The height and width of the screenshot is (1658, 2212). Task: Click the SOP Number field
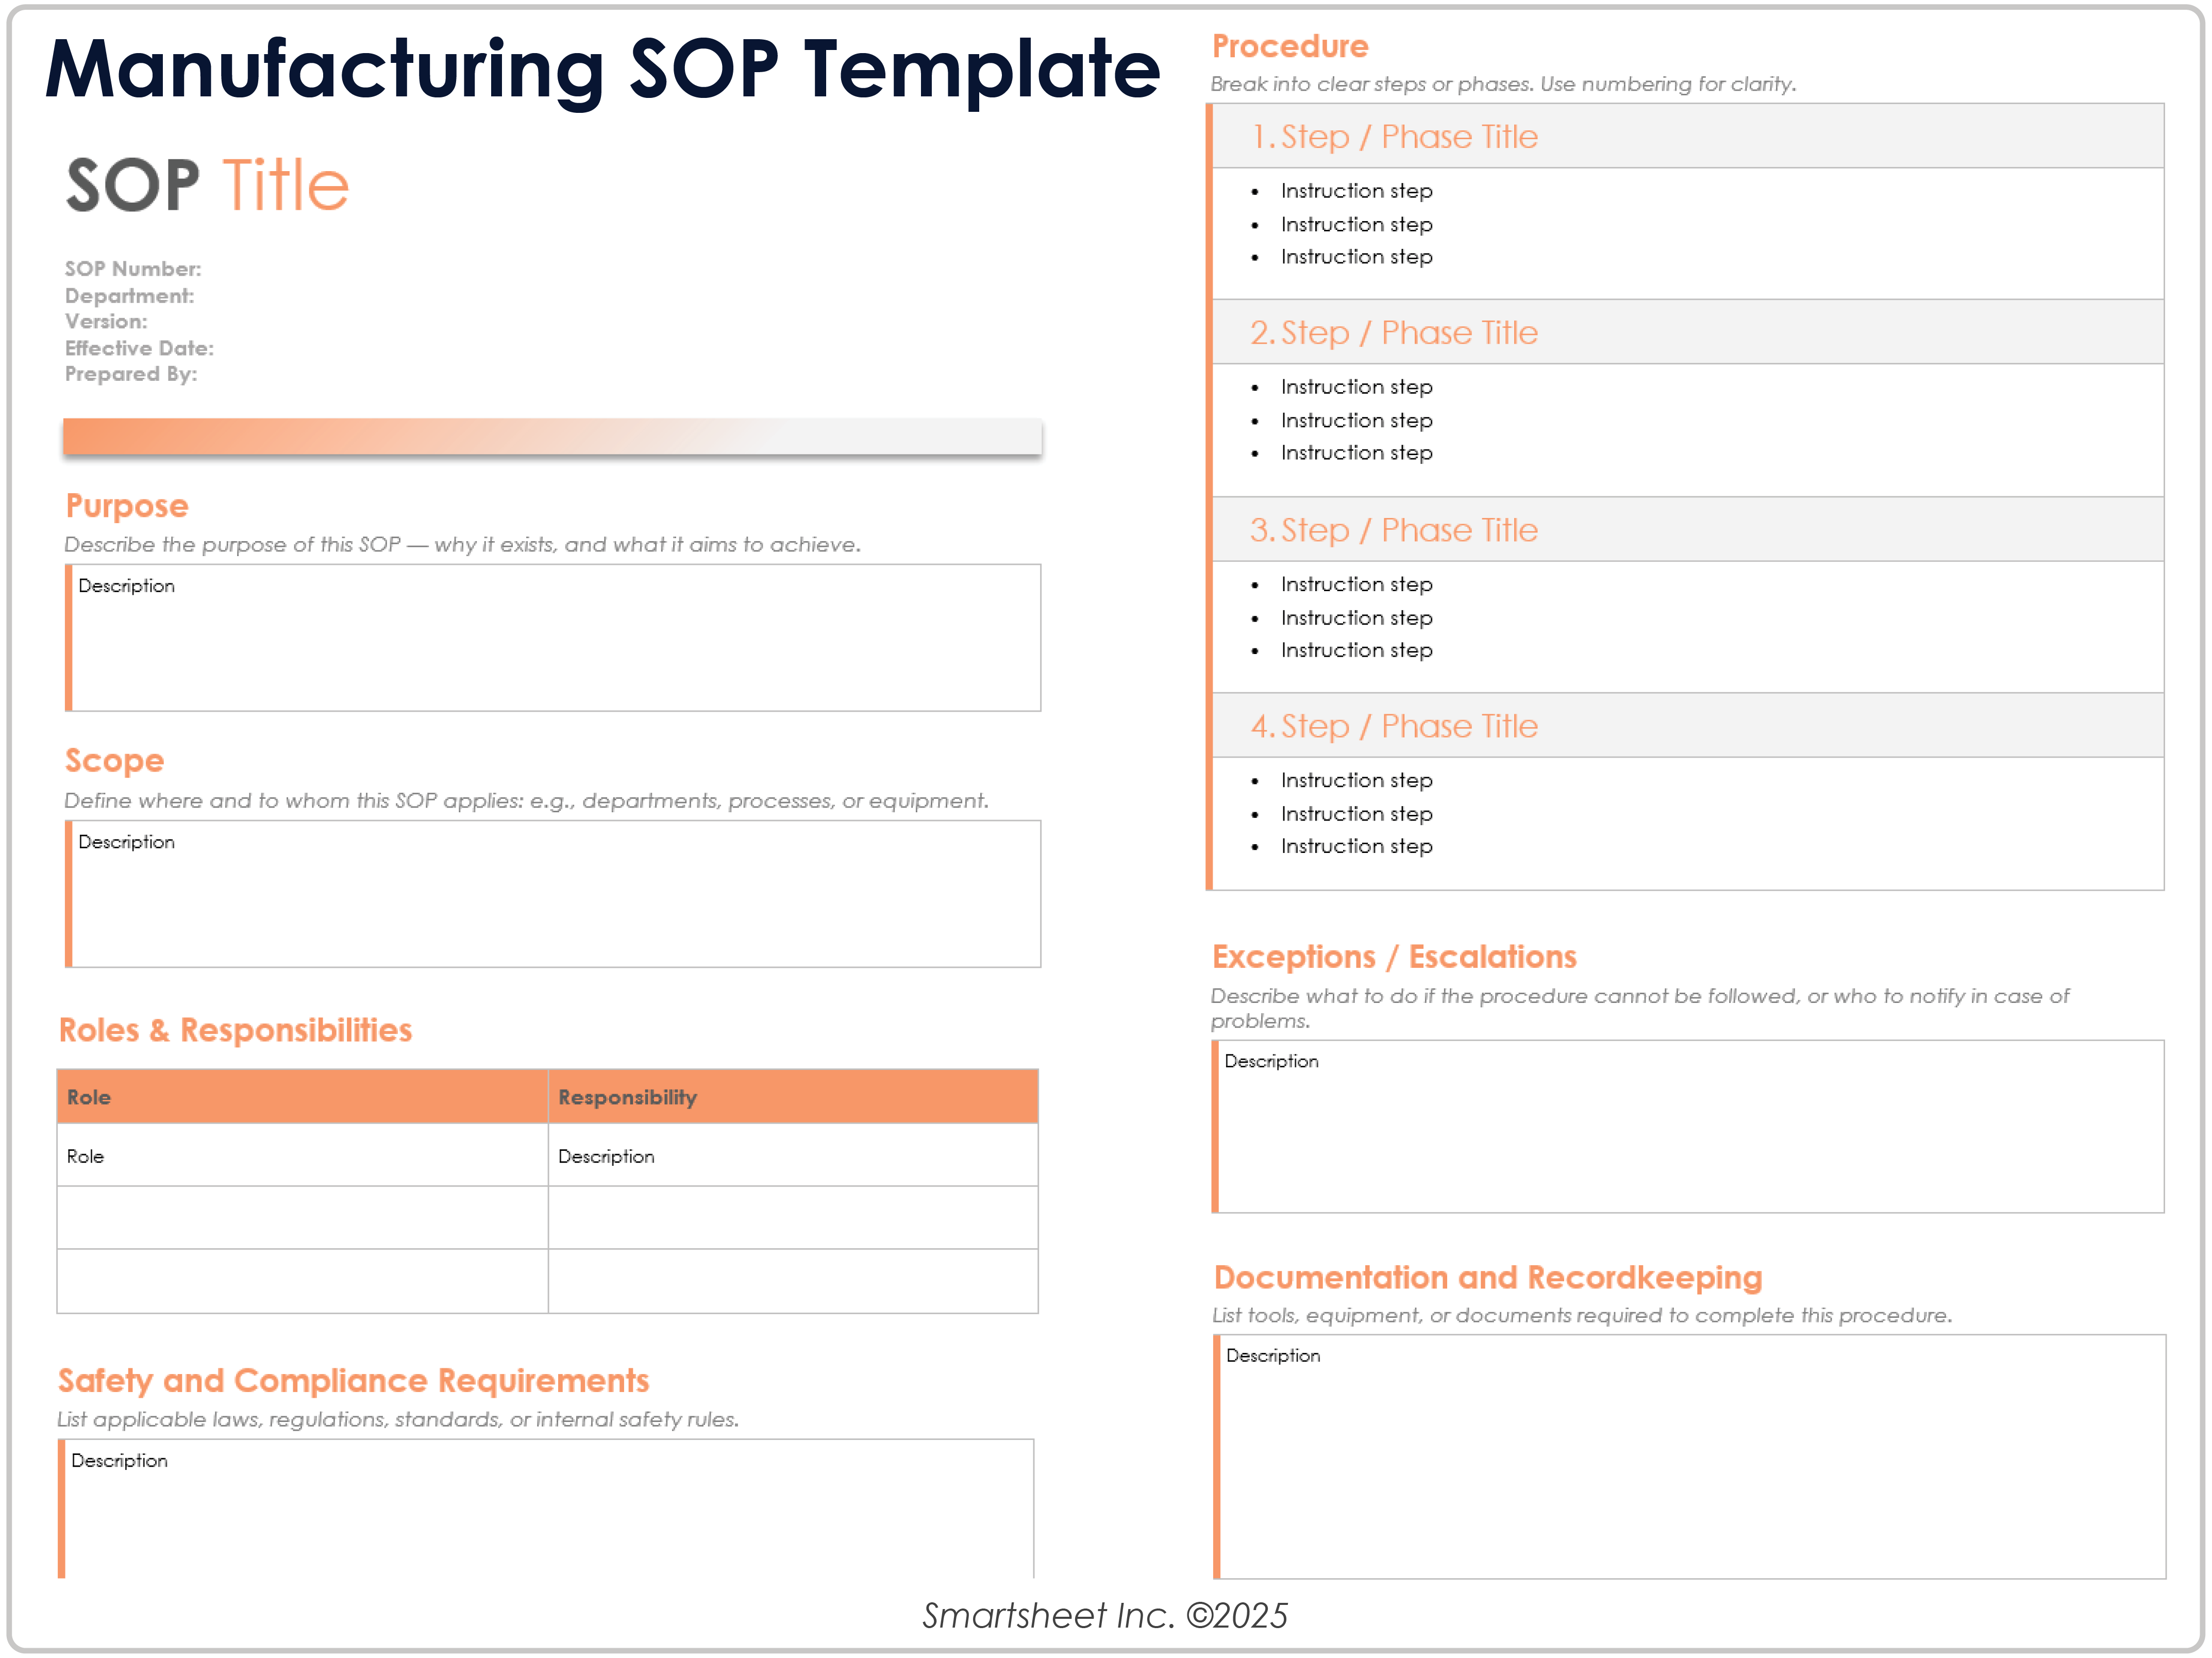coord(133,268)
